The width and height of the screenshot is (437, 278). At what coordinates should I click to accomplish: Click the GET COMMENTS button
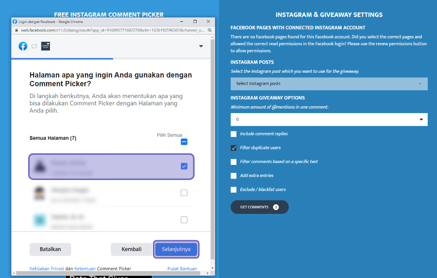tap(259, 207)
